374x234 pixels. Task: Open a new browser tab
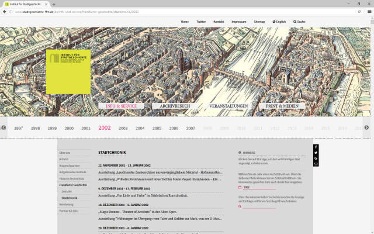(x=54, y=4)
